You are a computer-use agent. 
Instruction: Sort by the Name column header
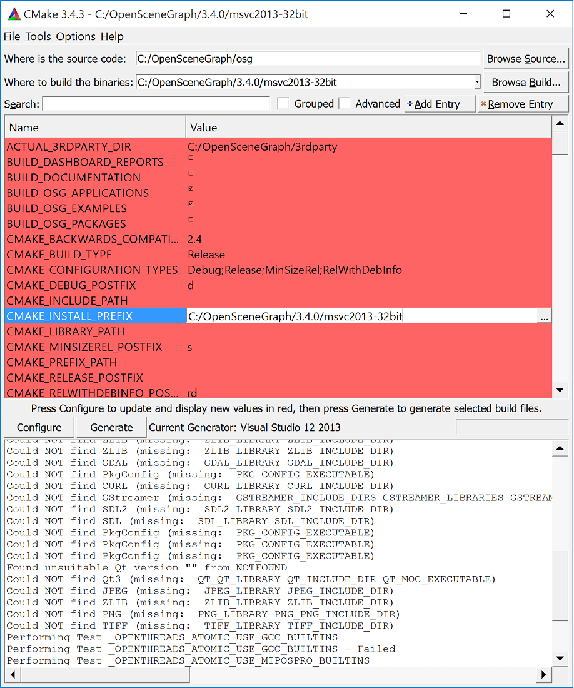click(95, 127)
